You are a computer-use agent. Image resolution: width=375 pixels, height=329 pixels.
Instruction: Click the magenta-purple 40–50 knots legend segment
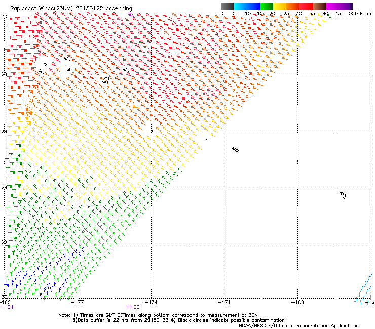(339, 6)
